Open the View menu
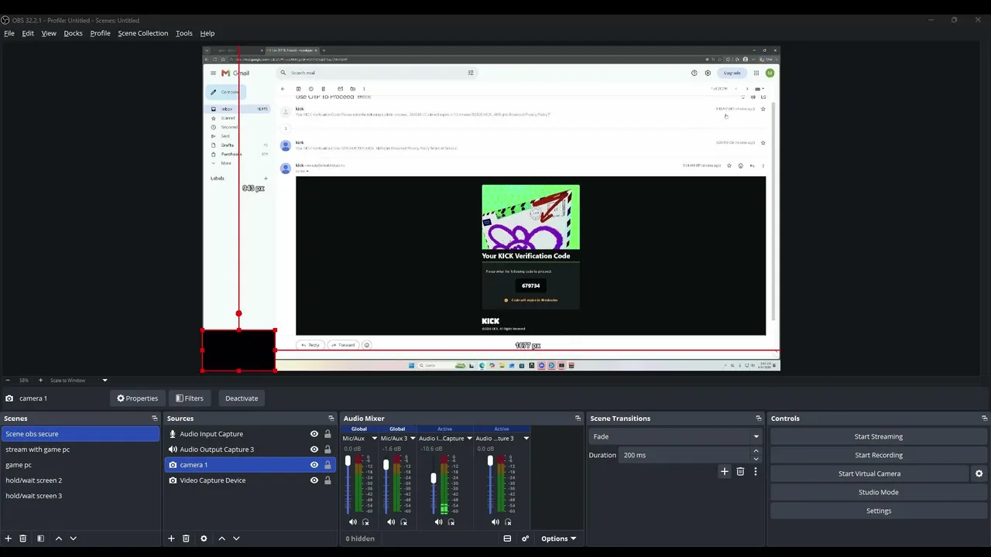 coord(49,33)
